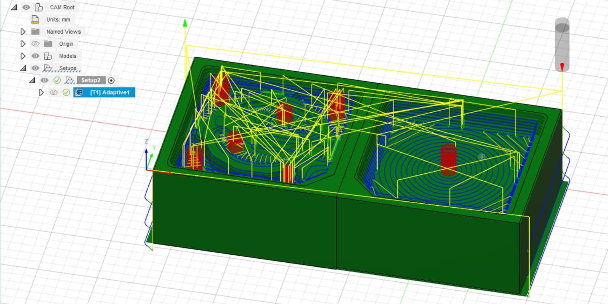
Task: Click the Named Views folder icon
Action: (x=35, y=32)
